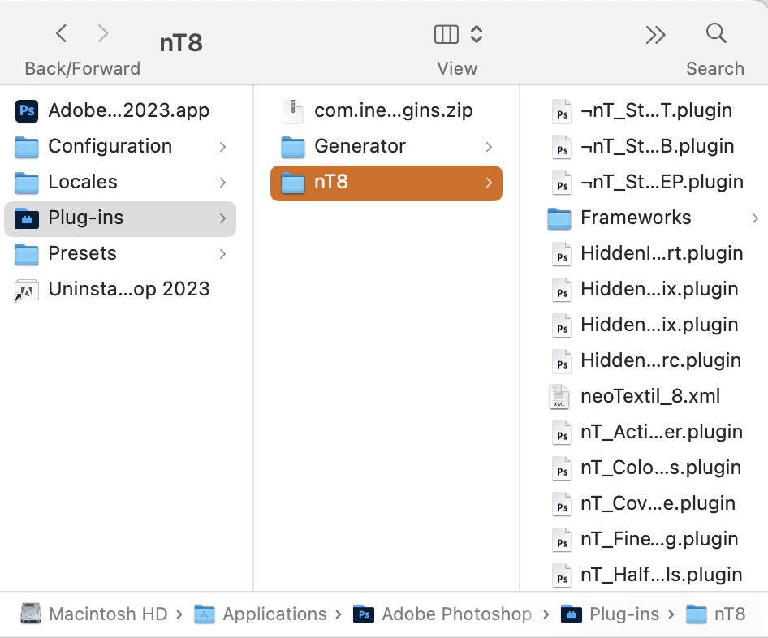This screenshot has width=768, height=638.
Task: Expand Presets folder chevron
Action: (x=223, y=253)
